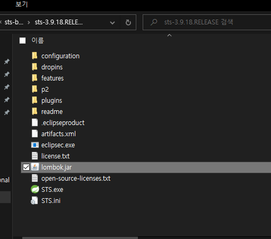The width and height of the screenshot is (271, 239).
Task: Select the plugins folder icon
Action: [x=34, y=100]
